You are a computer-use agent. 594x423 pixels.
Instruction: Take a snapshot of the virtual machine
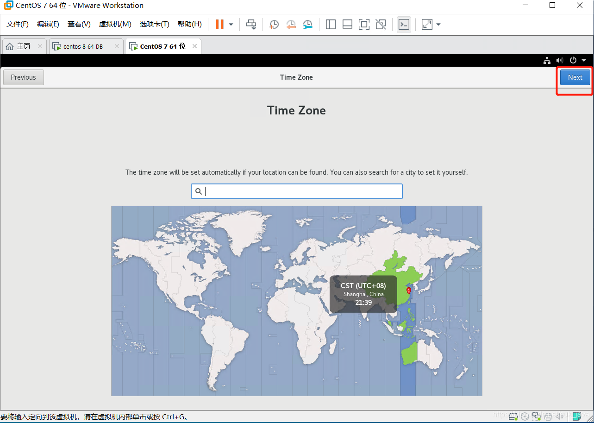tap(274, 24)
